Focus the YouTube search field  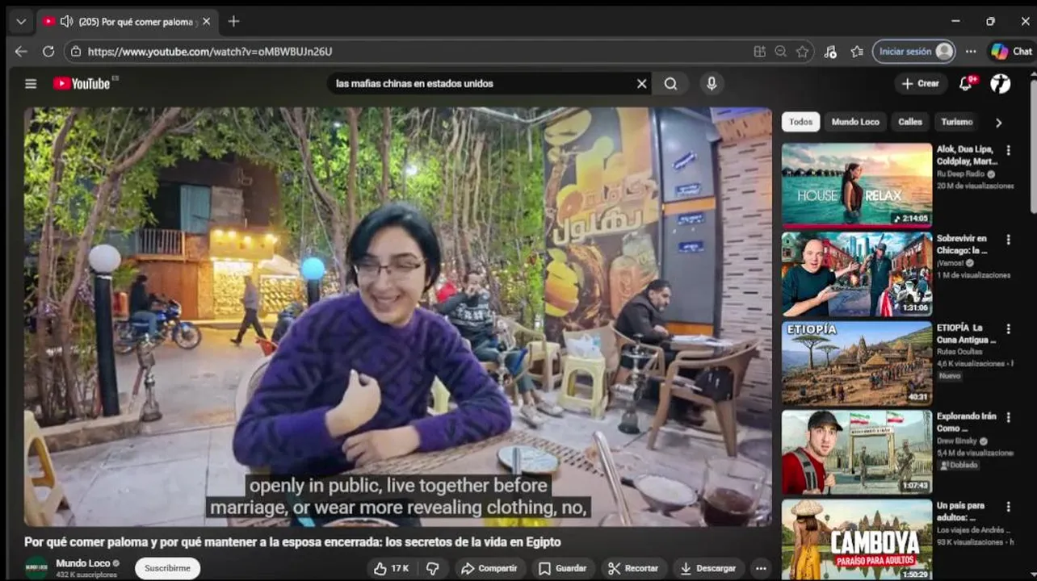click(481, 83)
